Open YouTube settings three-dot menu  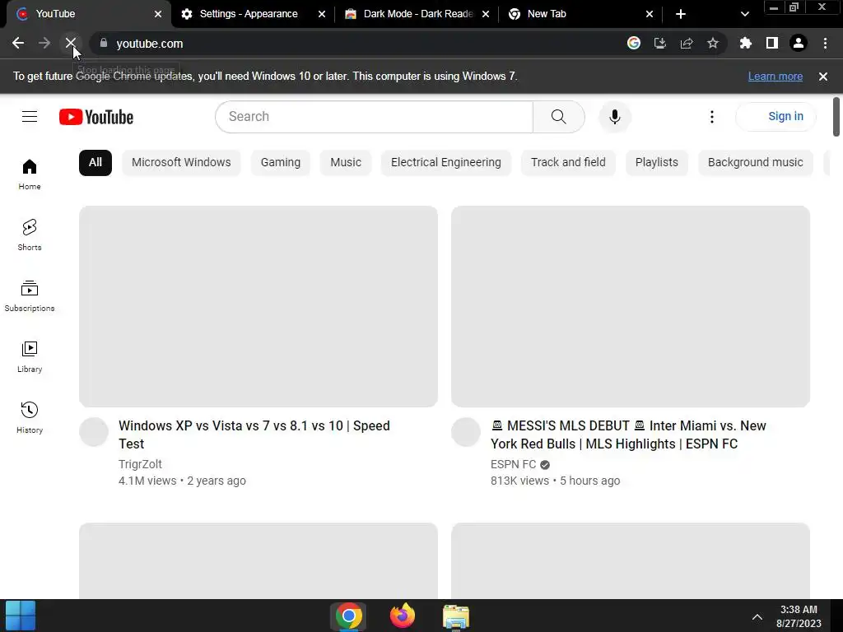coord(712,117)
